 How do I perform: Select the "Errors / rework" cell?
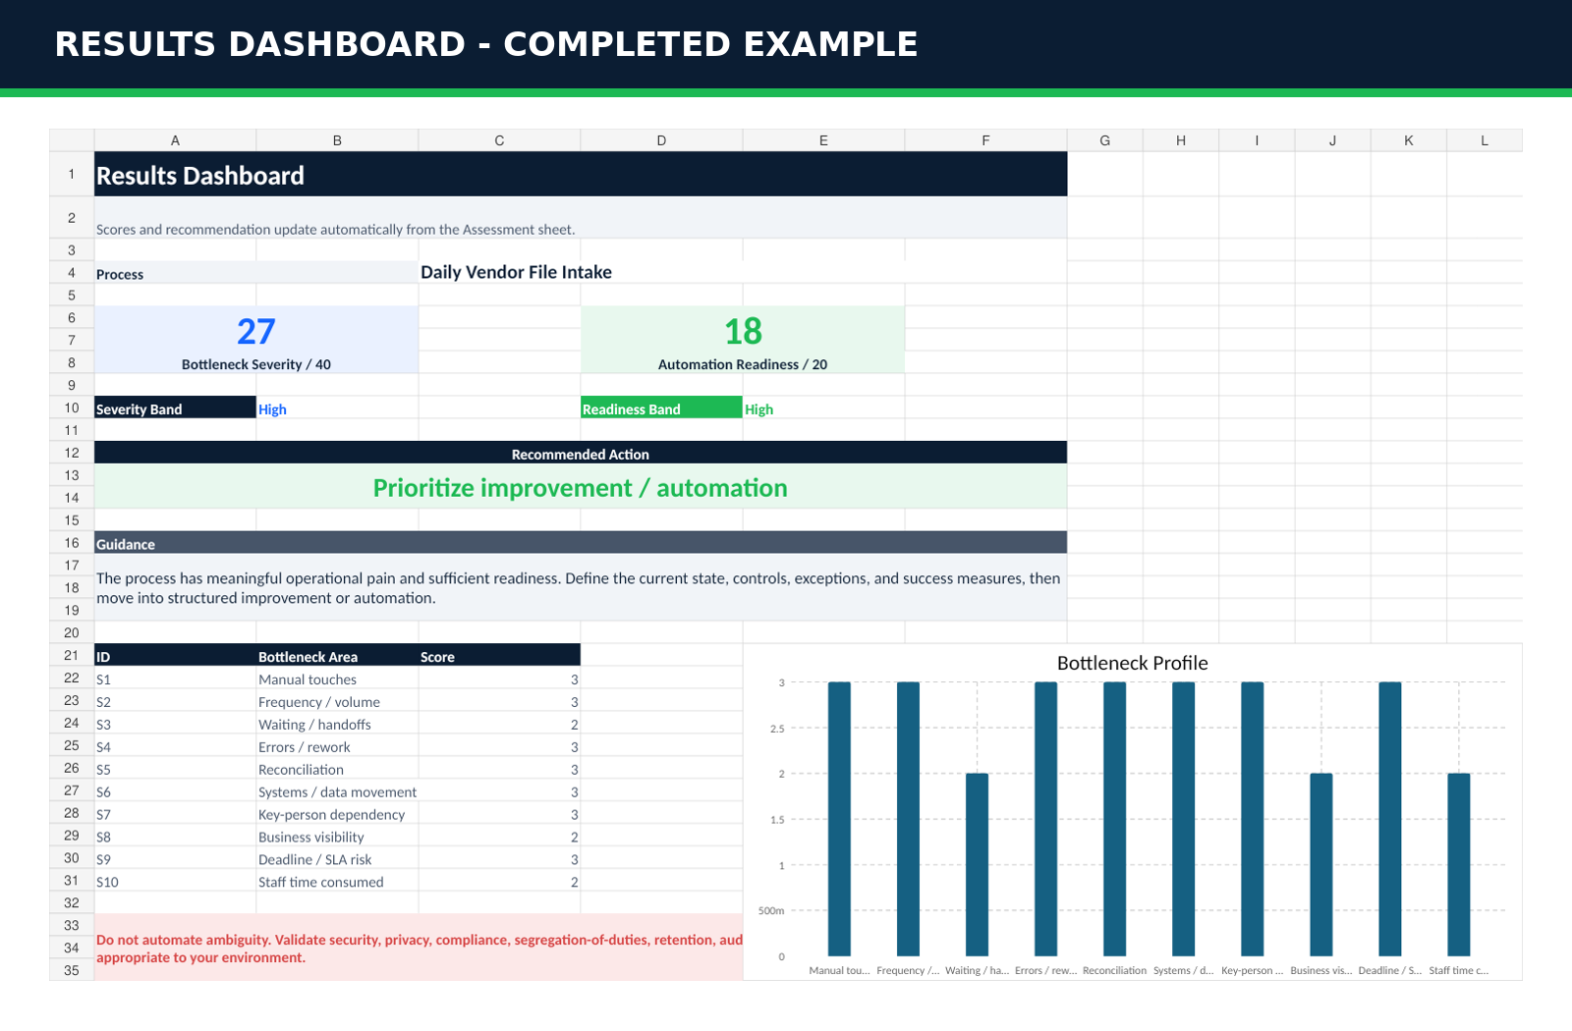click(x=337, y=746)
